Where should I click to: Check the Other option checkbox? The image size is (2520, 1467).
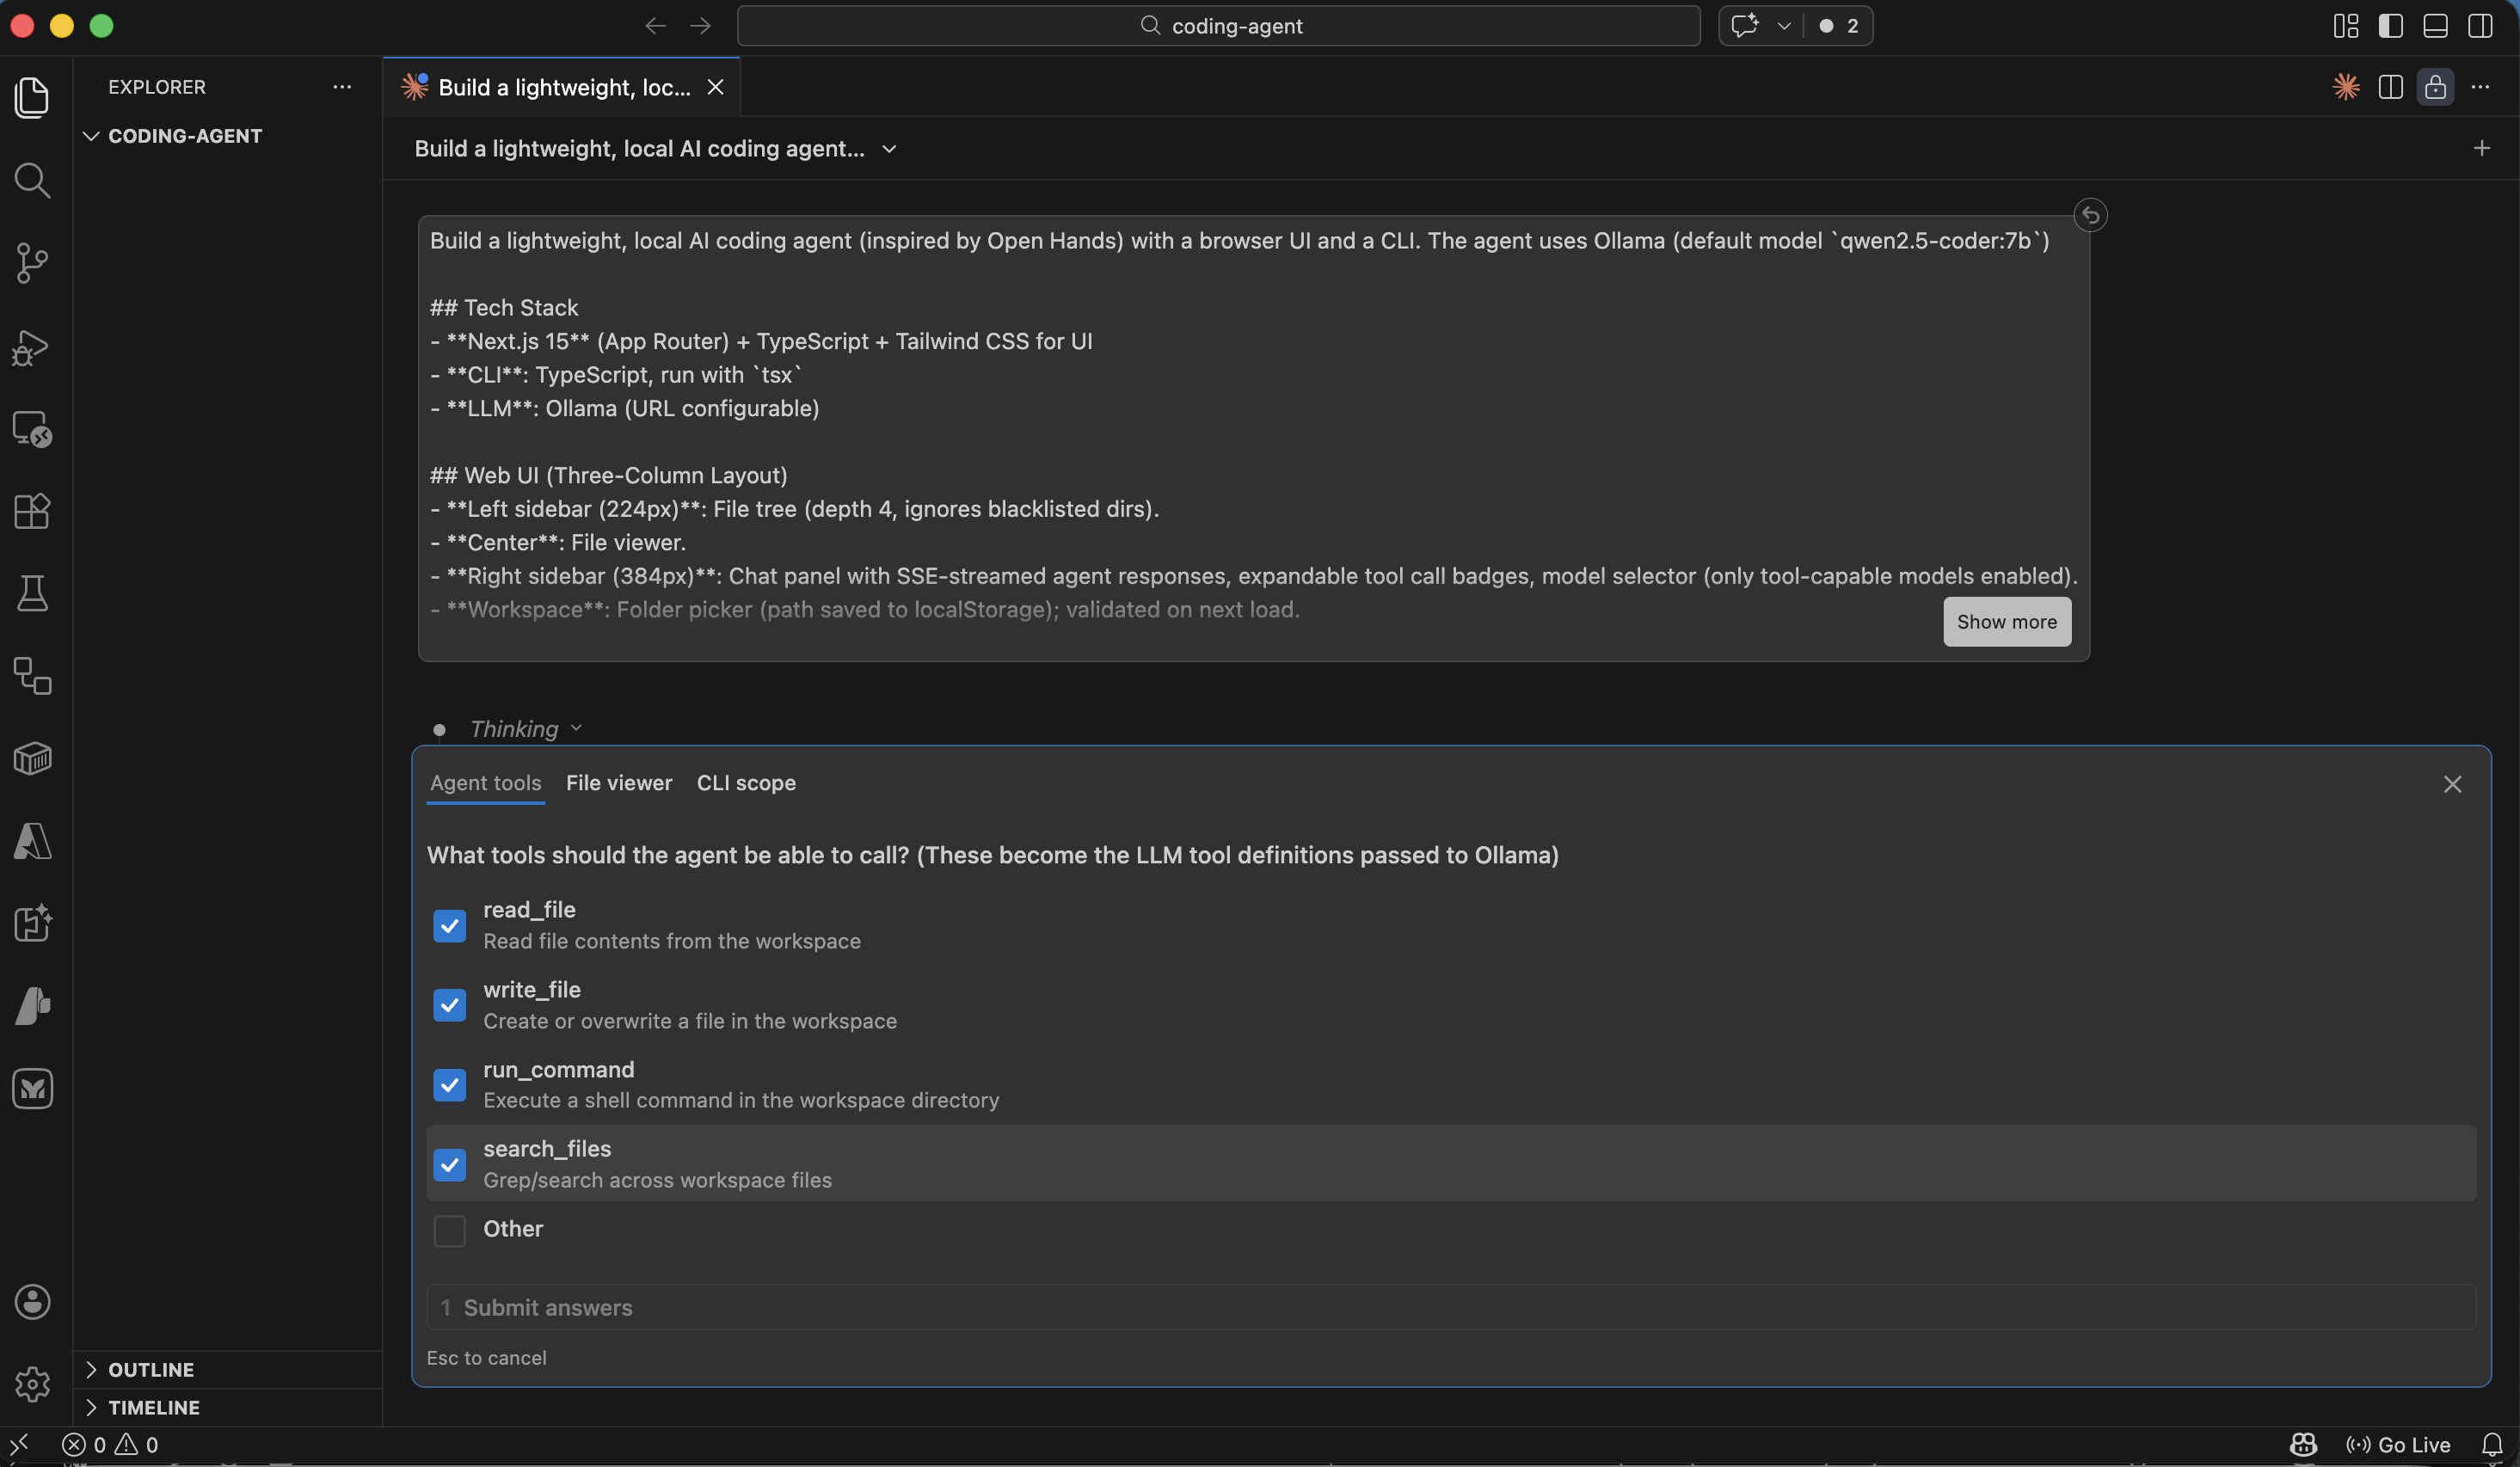click(449, 1230)
